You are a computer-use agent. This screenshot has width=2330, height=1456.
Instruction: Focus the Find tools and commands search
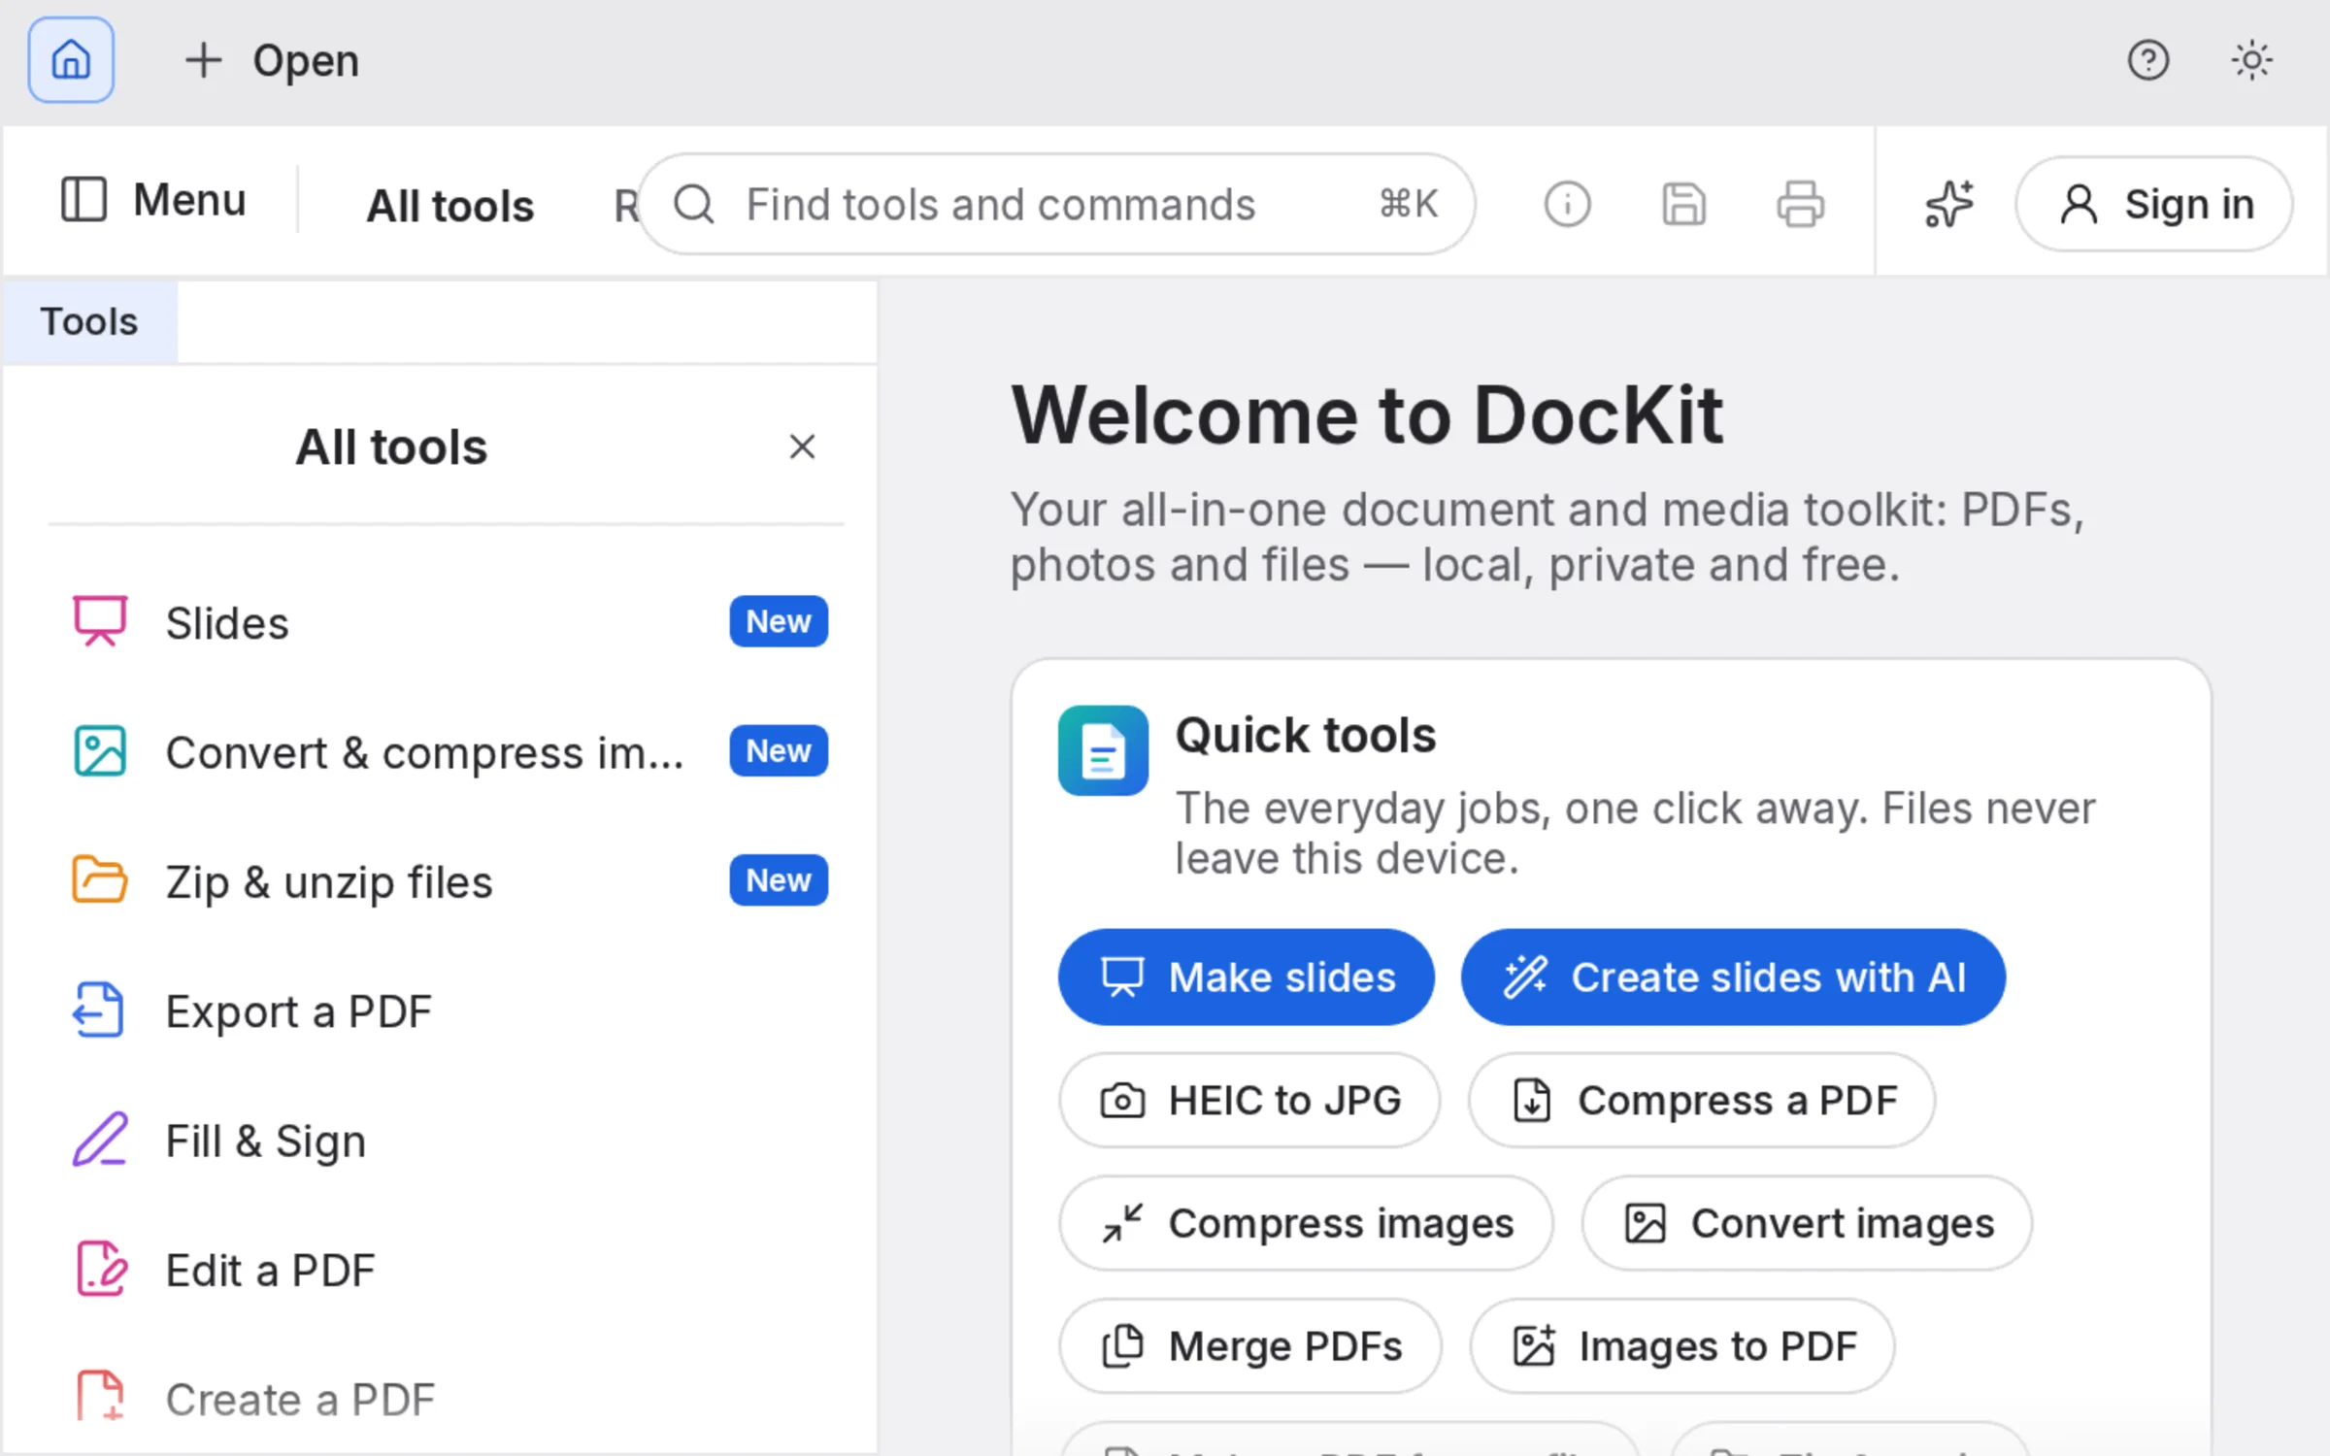coord(1056,205)
